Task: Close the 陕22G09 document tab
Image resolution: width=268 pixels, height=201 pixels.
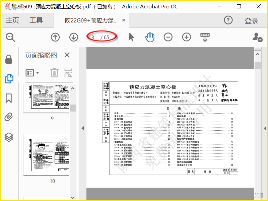Action: click(124, 20)
